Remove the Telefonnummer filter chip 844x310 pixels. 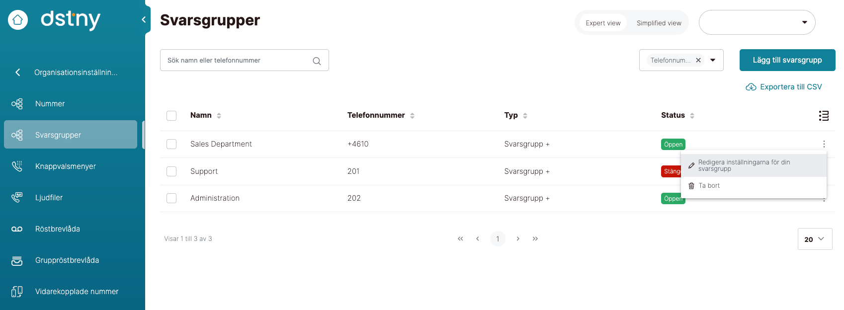click(698, 60)
